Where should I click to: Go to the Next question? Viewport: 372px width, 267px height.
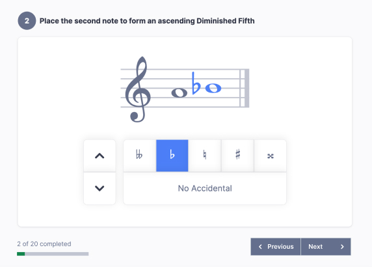pyautogui.click(x=326, y=247)
